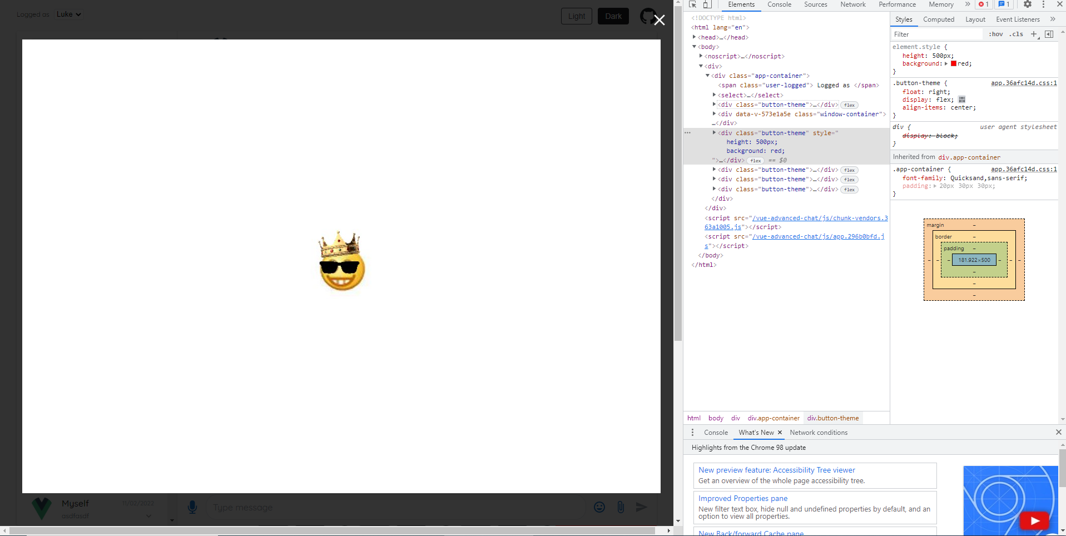The image size is (1066, 536).
Task: Expand the head element node
Action: coord(694,37)
